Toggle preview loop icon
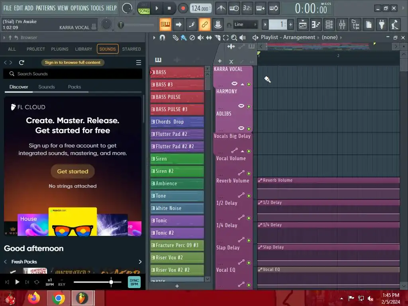This screenshot has width=408, height=306. [x=37, y=282]
